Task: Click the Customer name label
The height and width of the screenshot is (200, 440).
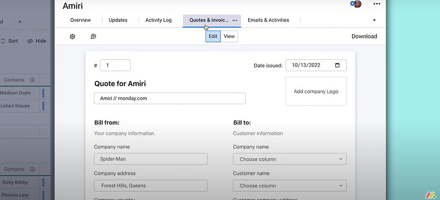Action: pyautogui.click(x=251, y=173)
